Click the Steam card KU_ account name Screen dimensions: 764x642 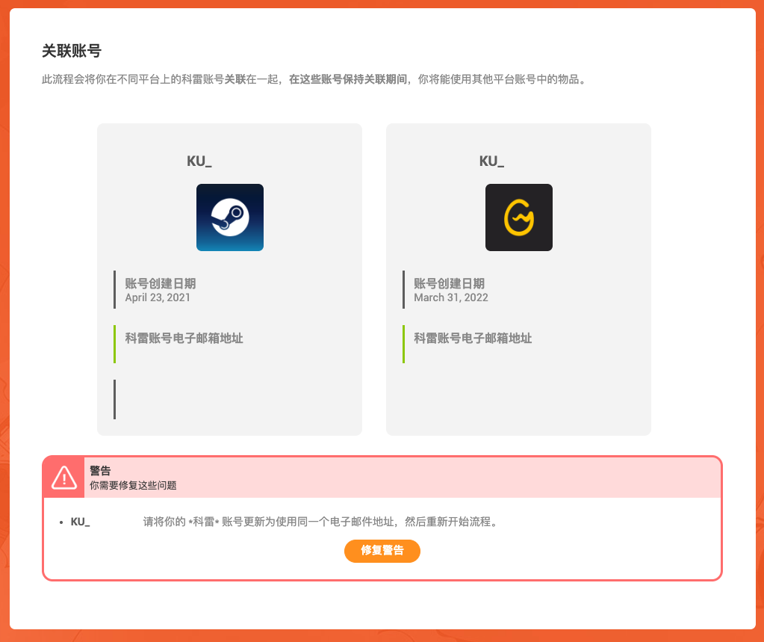tap(199, 161)
